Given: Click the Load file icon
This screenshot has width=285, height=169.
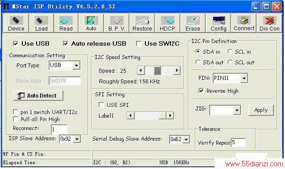Looking at the screenshot, I should (x=41, y=24).
